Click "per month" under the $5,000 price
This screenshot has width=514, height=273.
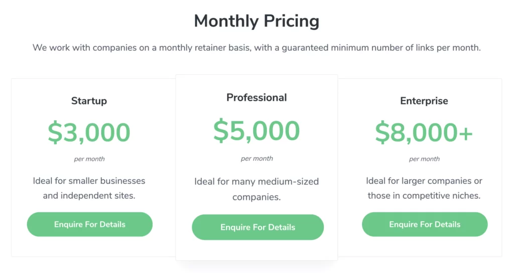[256, 159]
